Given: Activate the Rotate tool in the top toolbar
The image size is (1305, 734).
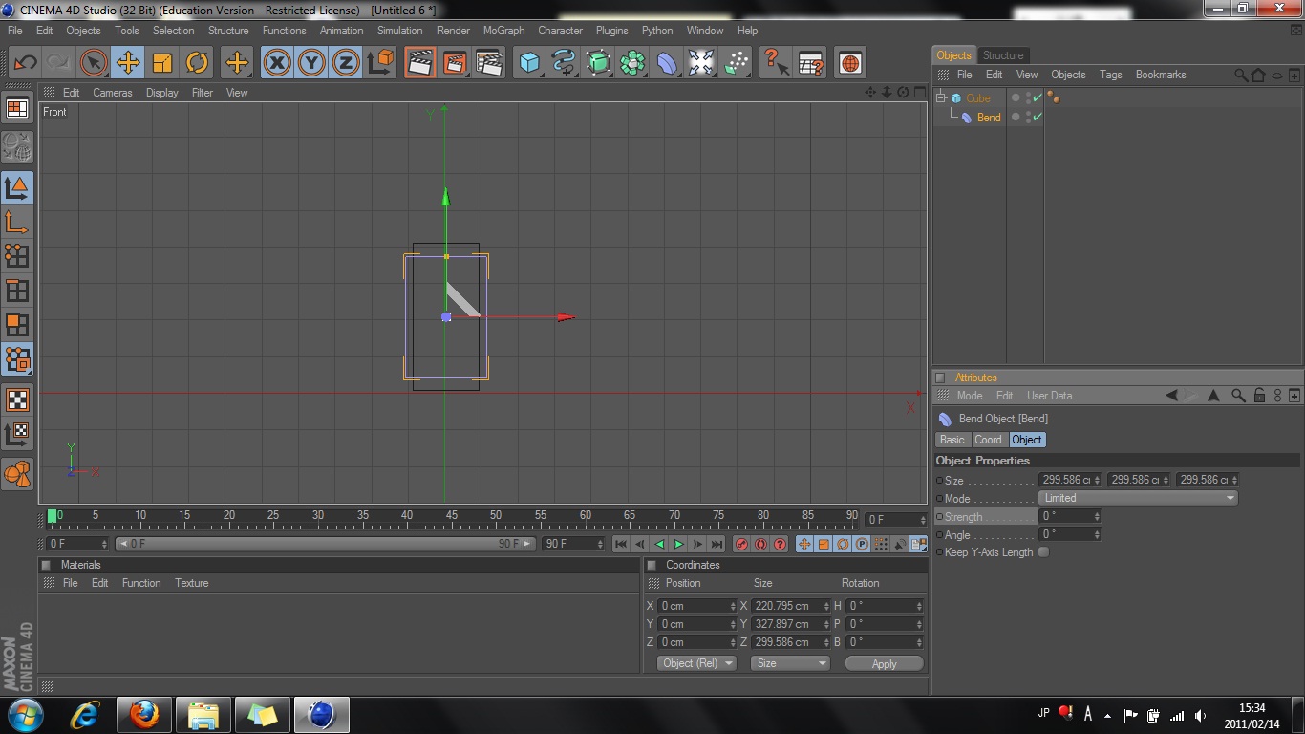Looking at the screenshot, I should click(197, 63).
